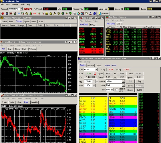The height and width of the screenshot is (143, 161).
Task: Open the main Settings menu
Action: 15,5
